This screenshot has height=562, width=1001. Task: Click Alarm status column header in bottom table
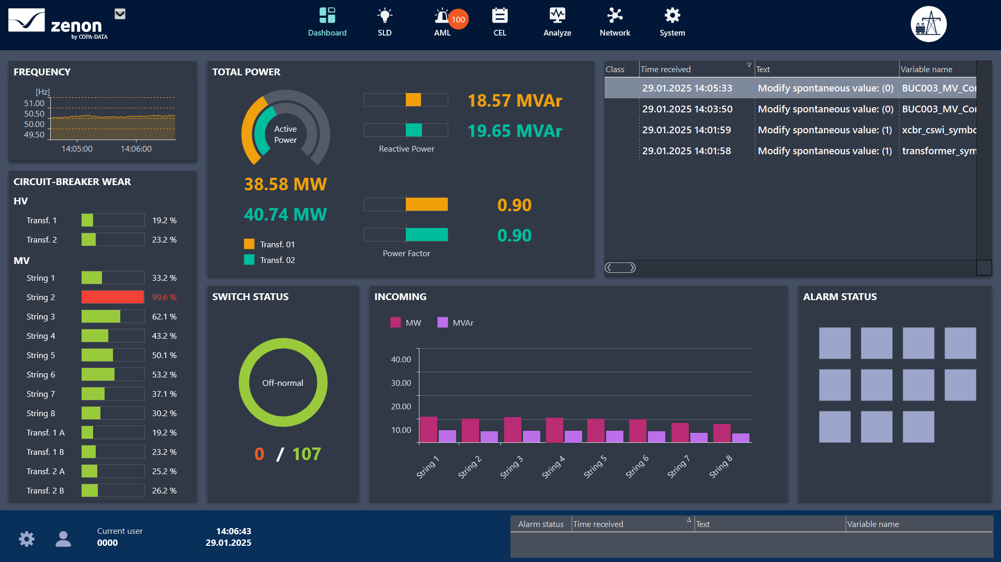click(541, 524)
